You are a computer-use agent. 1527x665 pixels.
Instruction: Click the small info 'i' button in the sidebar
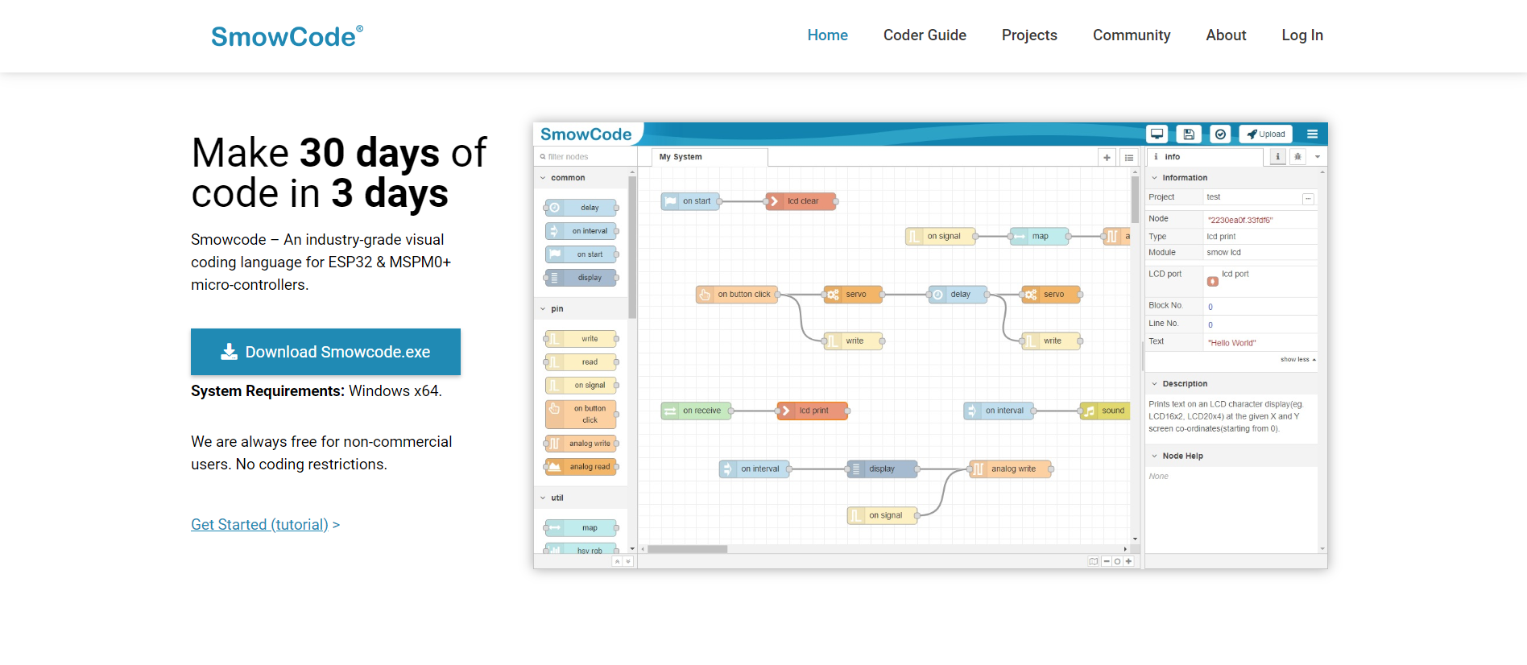[1278, 157]
